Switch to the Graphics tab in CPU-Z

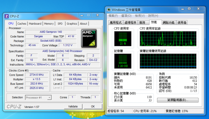[x=72, y=24]
